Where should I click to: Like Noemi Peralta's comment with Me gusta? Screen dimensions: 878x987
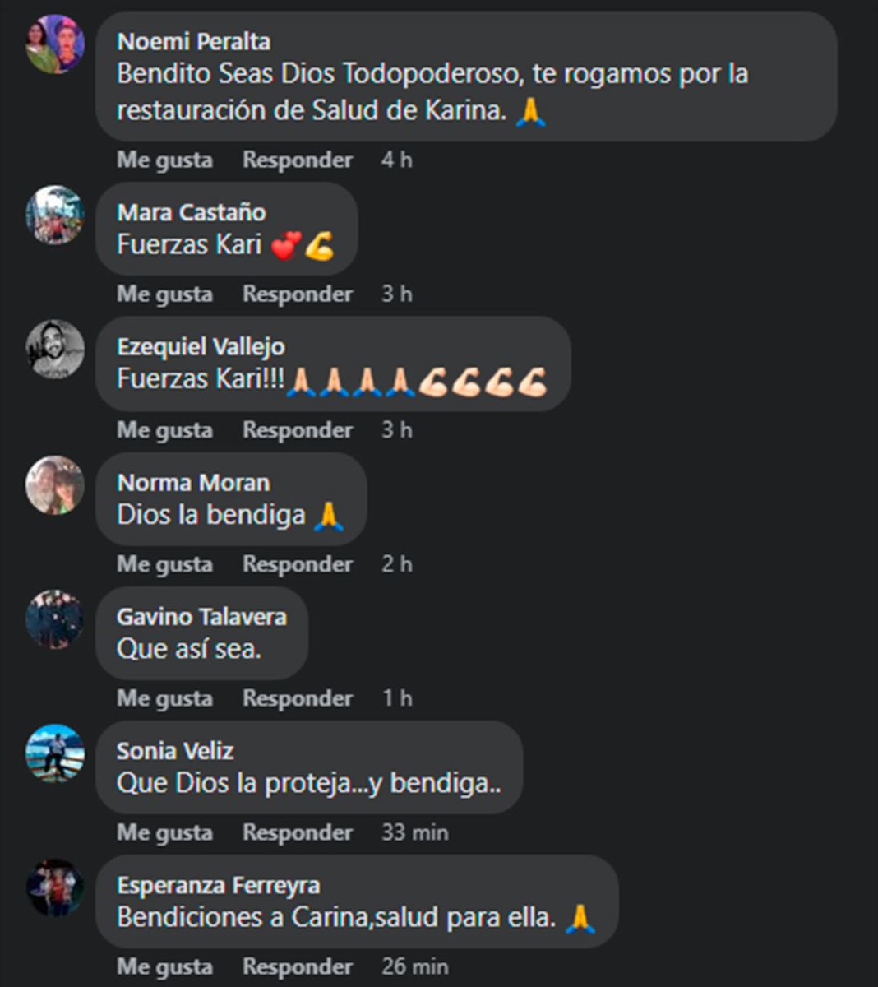(x=164, y=160)
